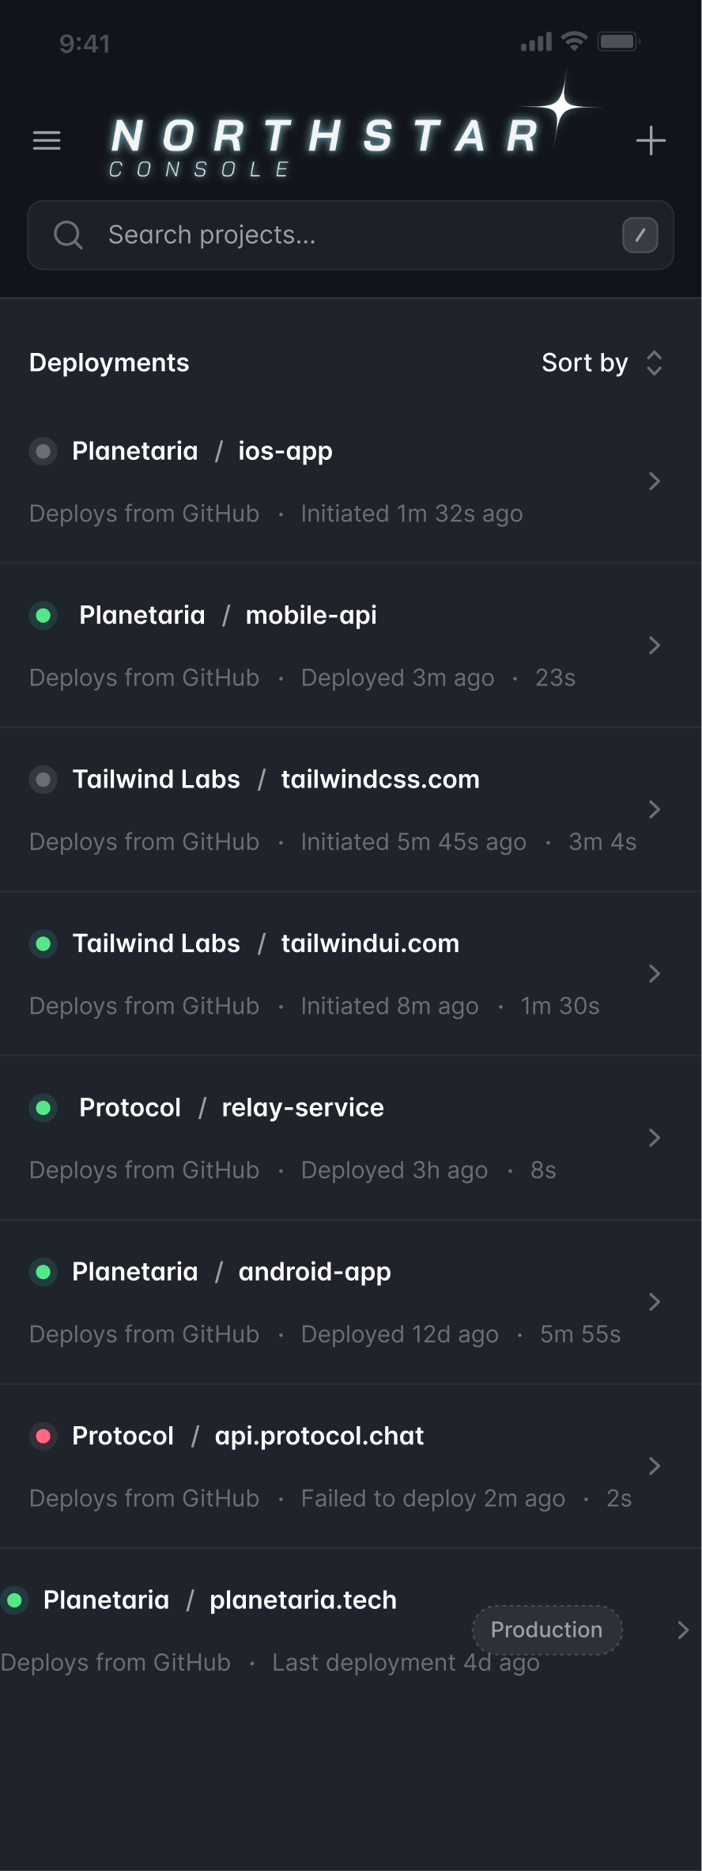
Task: Click the Production badge
Action: (x=546, y=1630)
